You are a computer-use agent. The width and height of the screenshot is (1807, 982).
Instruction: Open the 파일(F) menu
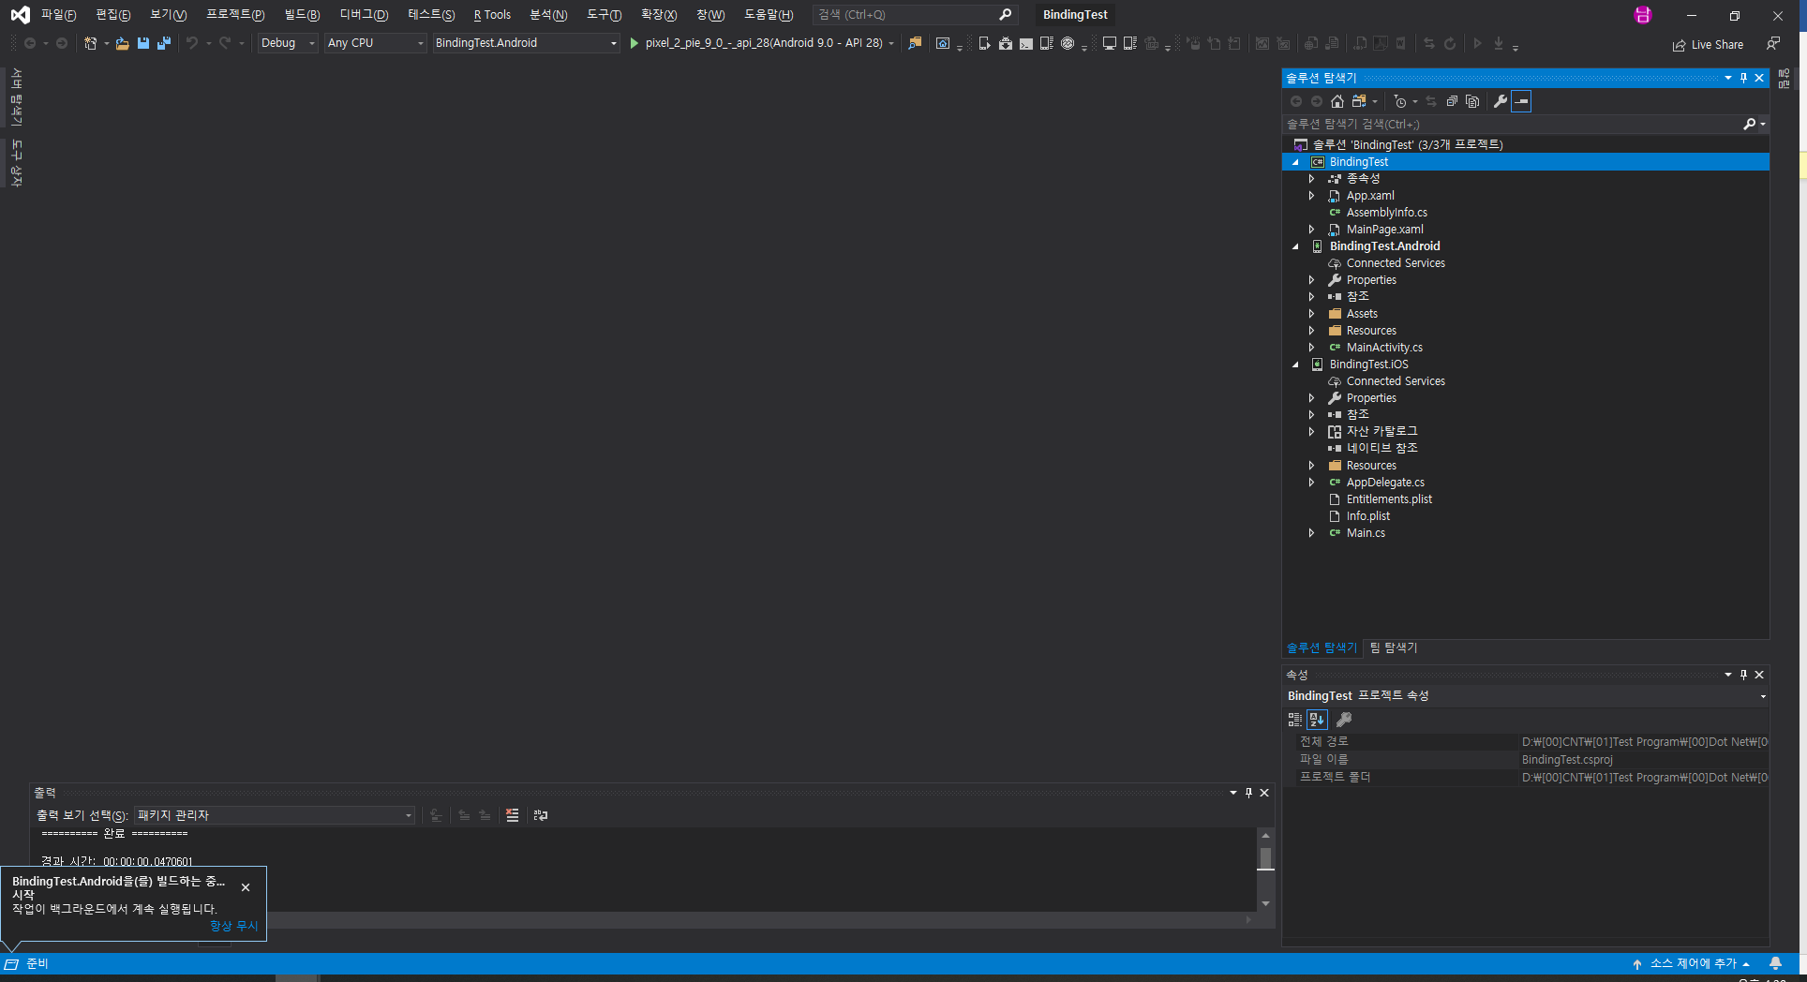click(58, 15)
